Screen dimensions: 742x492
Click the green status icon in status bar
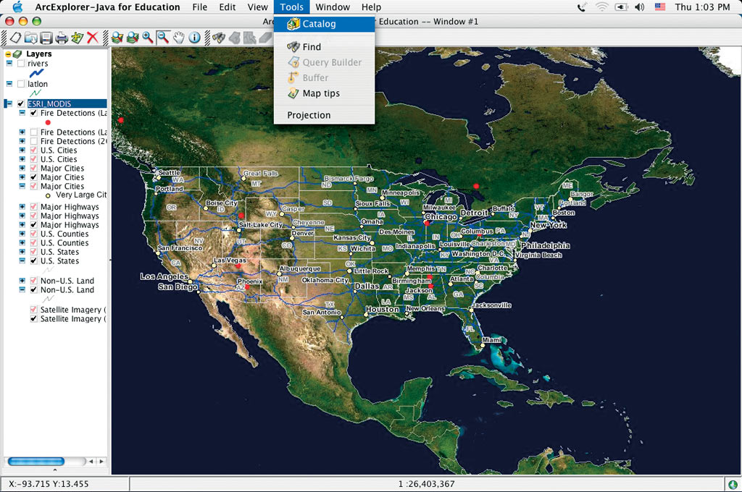(x=733, y=484)
